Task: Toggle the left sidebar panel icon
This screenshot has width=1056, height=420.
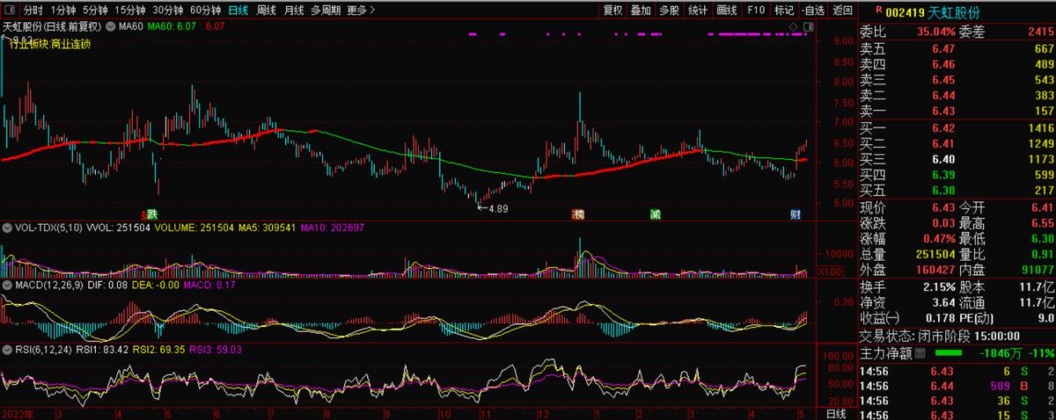Action: point(9,11)
